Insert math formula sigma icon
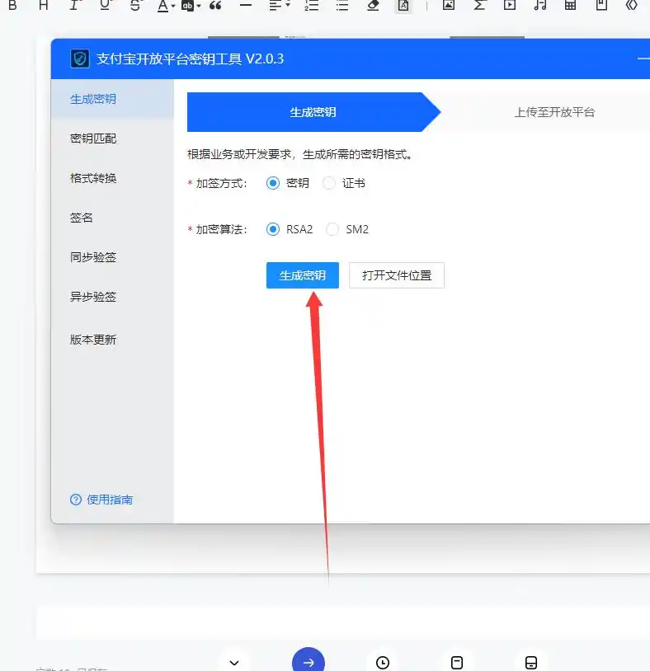 (479, 6)
